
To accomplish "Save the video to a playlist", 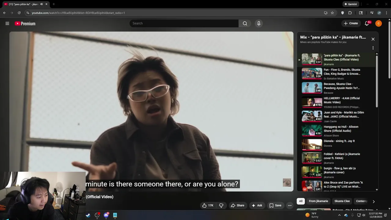I will pyautogui.click(x=275, y=205).
